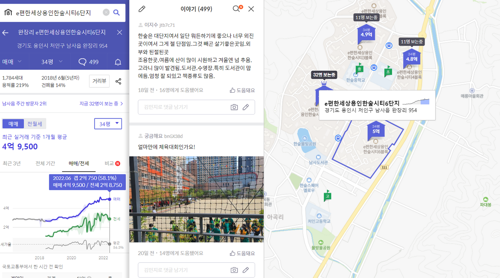
Task: Close the apartment detail header panel
Action: coord(120,32)
